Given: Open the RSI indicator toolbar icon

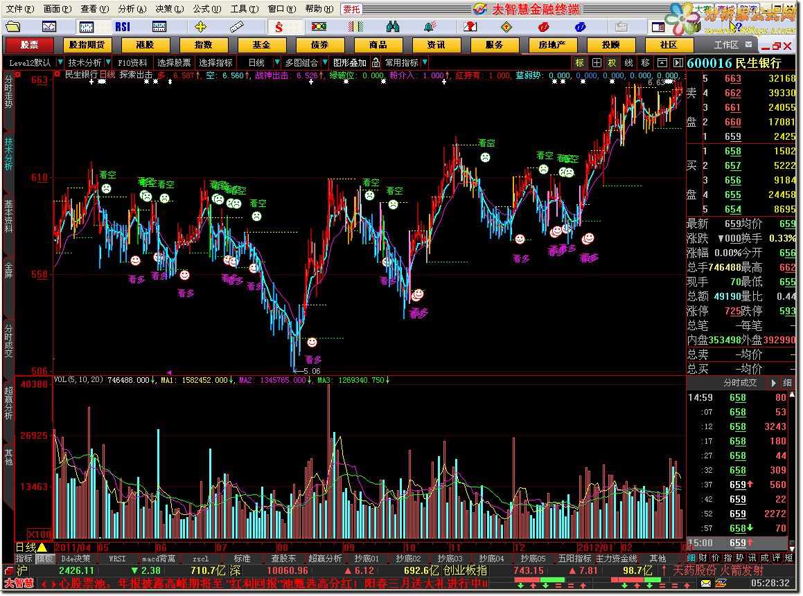Looking at the screenshot, I should [x=123, y=26].
